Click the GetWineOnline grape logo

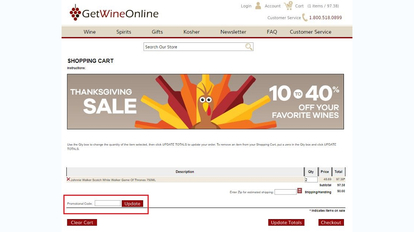[x=75, y=12]
